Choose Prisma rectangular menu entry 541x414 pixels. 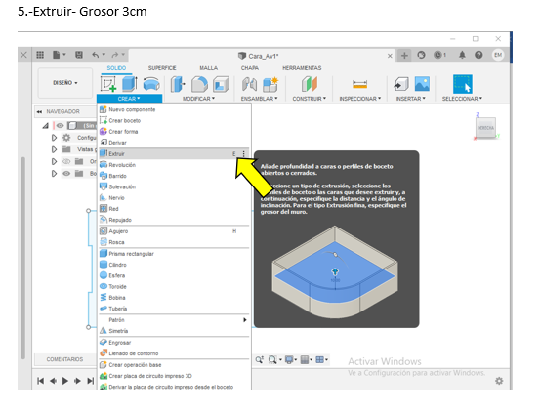pos(174,254)
